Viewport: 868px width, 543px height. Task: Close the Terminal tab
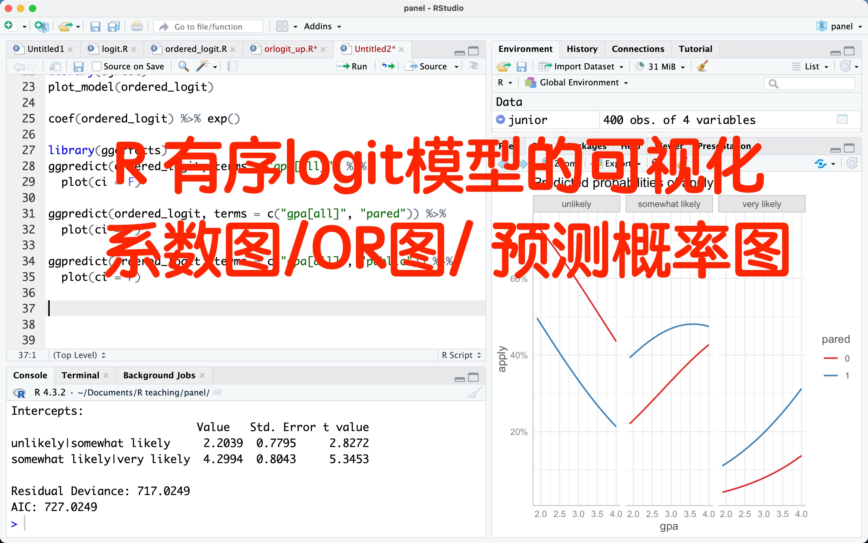click(x=106, y=375)
